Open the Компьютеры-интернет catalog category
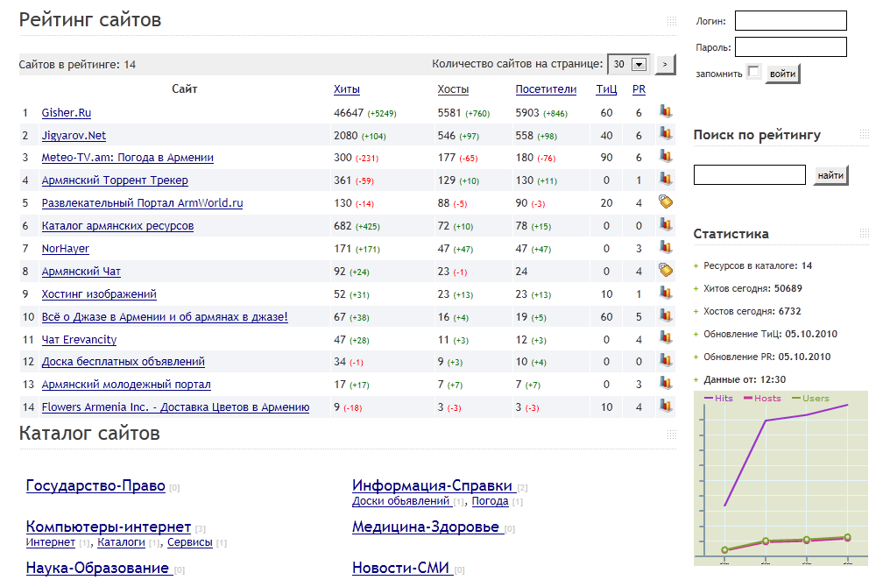The height and width of the screenshot is (587, 883). pos(109,527)
